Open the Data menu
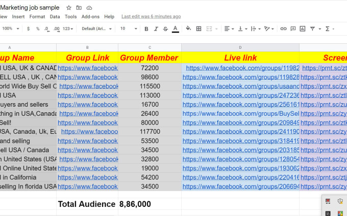The width and height of the screenshot is (347, 216). pyautogui.click(x=55, y=17)
